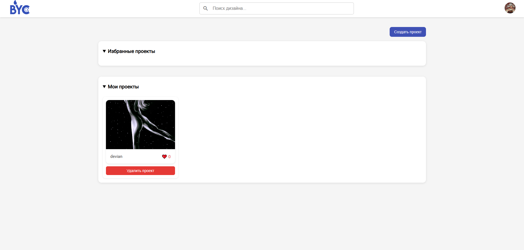
Task: Focus the design search field
Action: coord(276,8)
